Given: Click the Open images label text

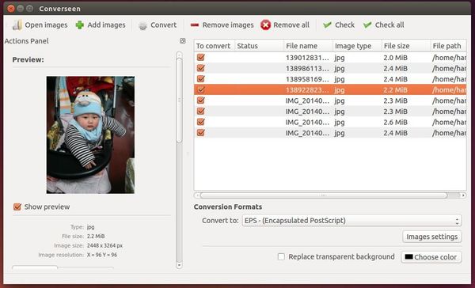Looking at the screenshot, I should point(47,25).
